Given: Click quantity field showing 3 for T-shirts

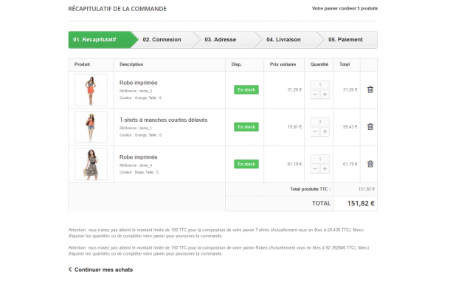Looking at the screenshot, I should pos(320,122).
